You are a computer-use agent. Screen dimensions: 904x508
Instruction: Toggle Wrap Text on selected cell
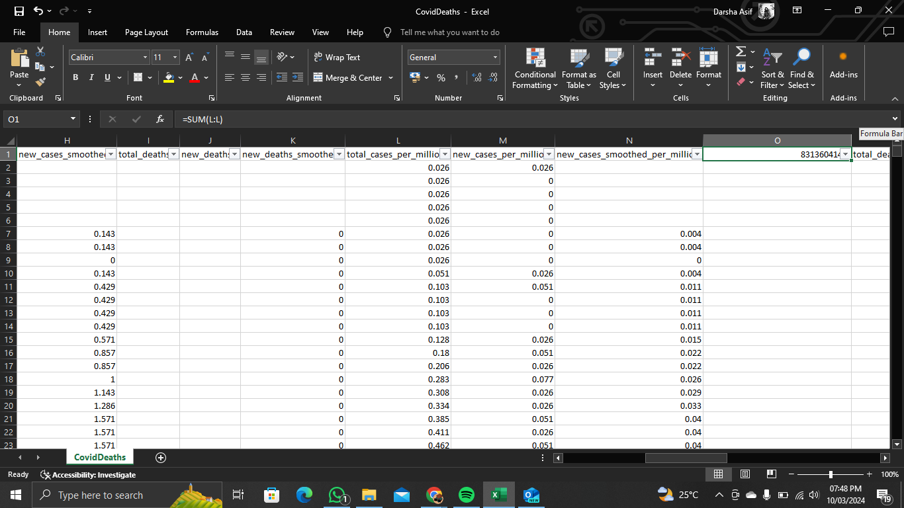(337, 58)
